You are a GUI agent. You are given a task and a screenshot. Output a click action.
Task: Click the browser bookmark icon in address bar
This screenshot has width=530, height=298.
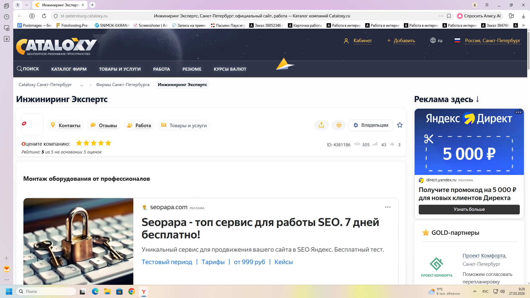(449, 16)
